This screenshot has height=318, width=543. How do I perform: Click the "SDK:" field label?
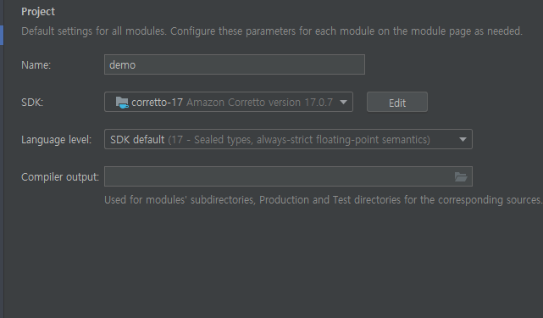coord(32,103)
